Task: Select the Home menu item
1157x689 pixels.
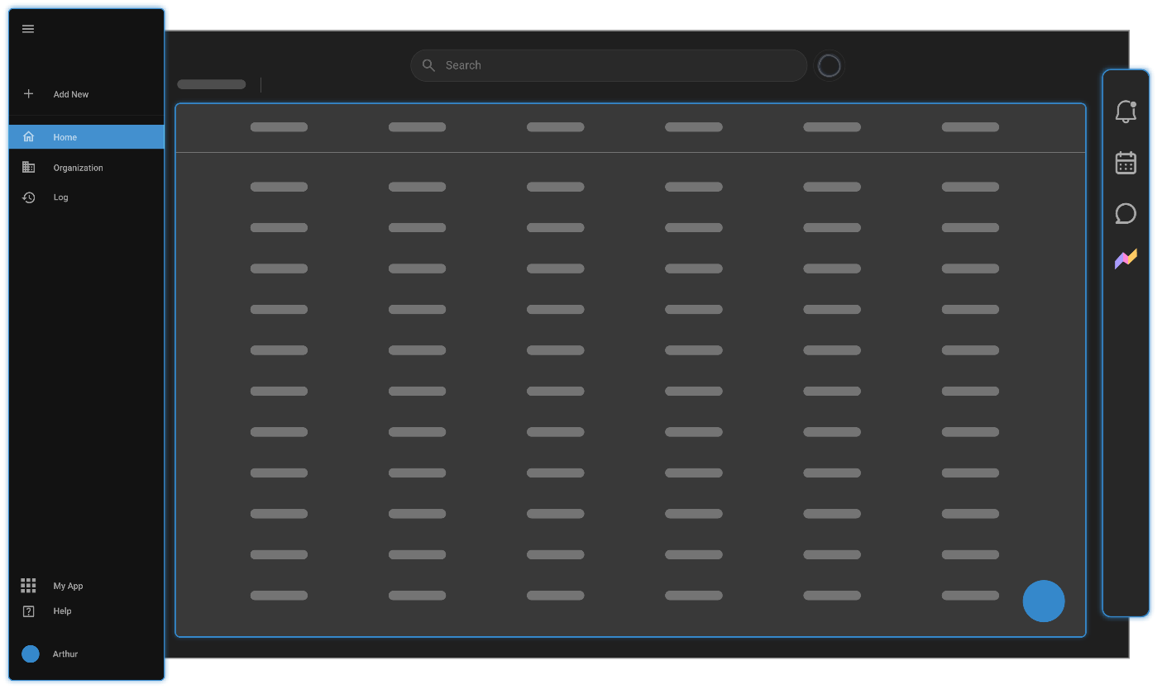Action: tap(65, 136)
